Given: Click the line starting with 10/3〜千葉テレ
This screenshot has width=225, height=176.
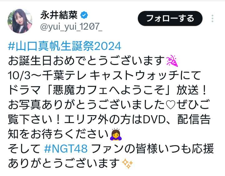Looking at the screenshot, I should pyautogui.click(x=104, y=76).
